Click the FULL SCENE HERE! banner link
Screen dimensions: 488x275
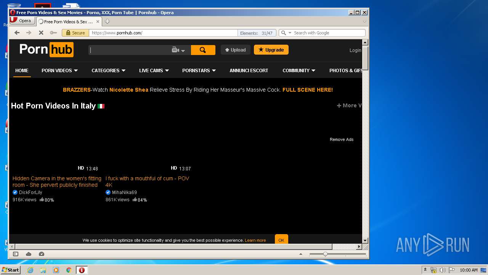[x=308, y=90]
